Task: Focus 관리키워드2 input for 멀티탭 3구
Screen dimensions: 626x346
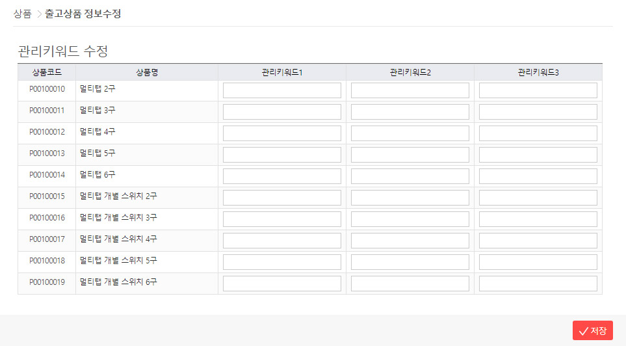Action: click(x=410, y=112)
